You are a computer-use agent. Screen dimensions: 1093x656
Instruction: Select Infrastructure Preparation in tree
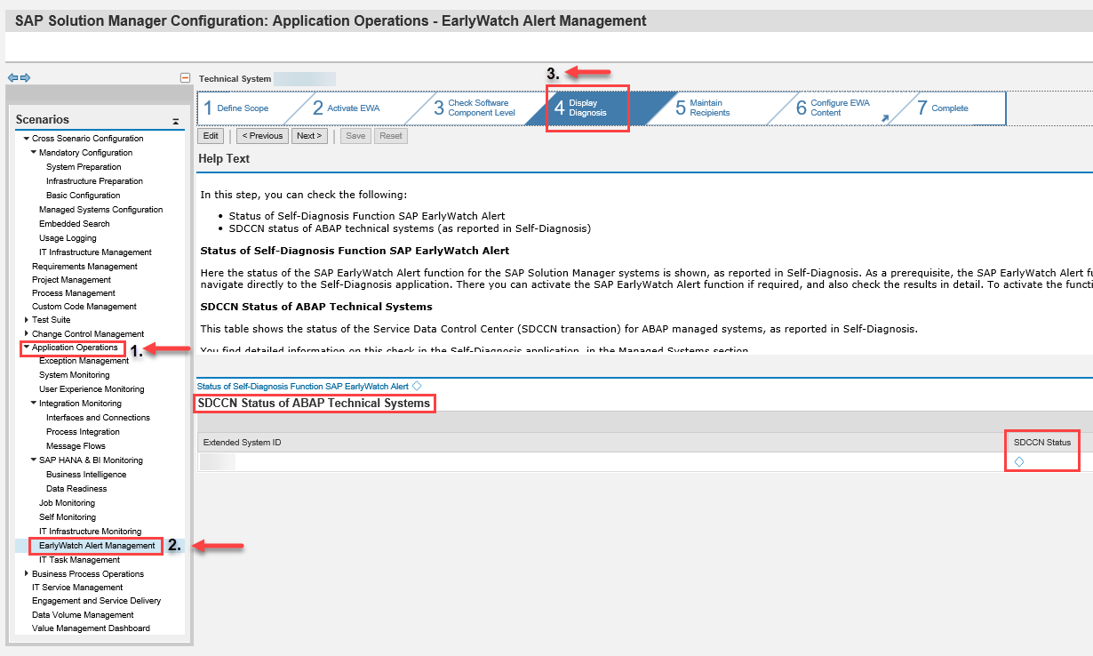(x=94, y=181)
